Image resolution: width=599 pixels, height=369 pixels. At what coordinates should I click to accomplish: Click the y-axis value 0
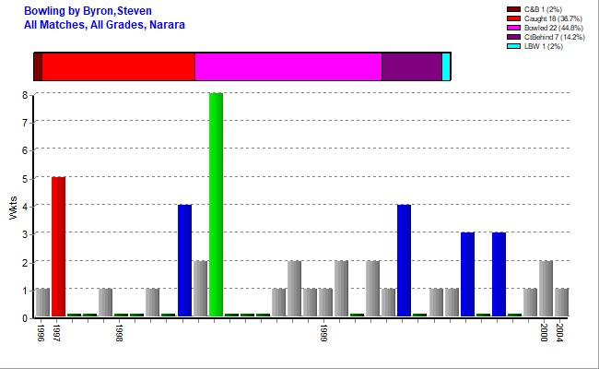pyautogui.click(x=25, y=318)
